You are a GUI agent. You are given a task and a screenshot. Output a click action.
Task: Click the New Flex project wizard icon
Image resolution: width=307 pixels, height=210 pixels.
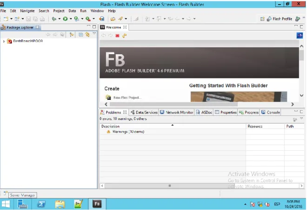[x=17, y=19]
